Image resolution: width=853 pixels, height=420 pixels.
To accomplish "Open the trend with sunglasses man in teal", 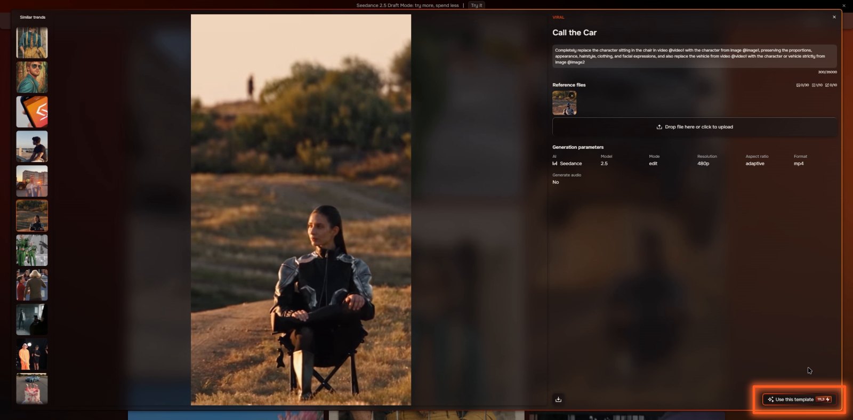I will 32,77.
